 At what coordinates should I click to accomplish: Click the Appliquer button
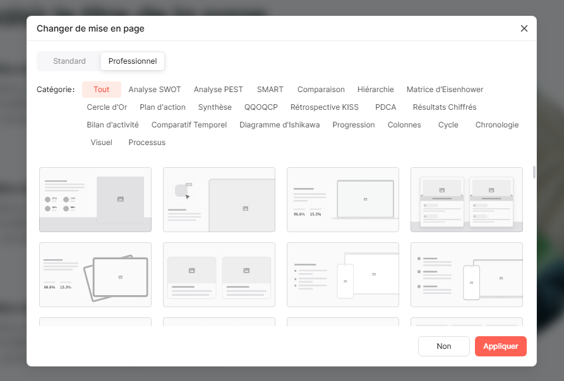pos(500,346)
